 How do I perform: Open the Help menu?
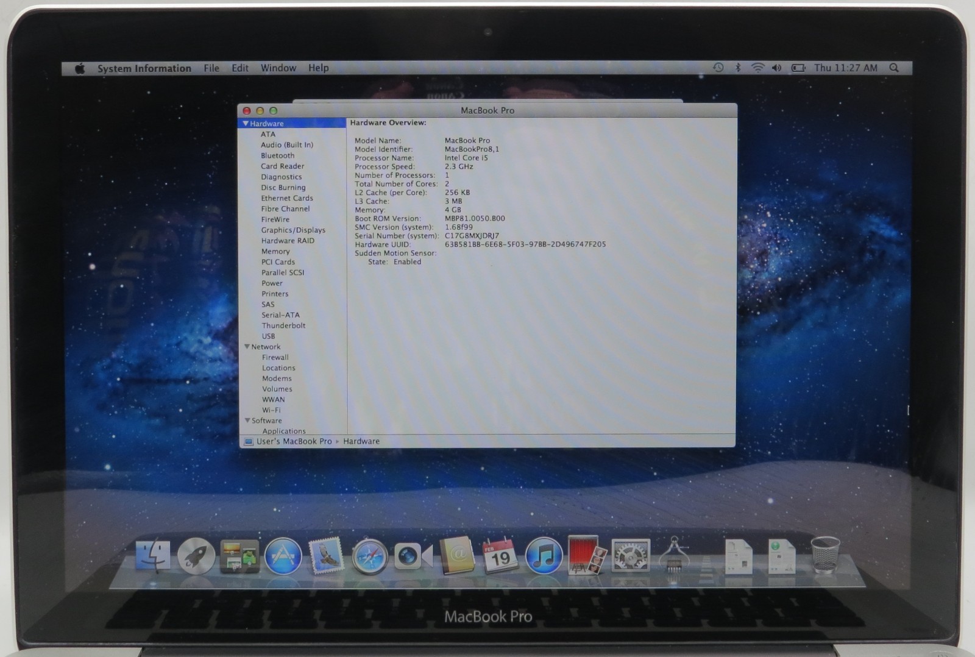(318, 68)
